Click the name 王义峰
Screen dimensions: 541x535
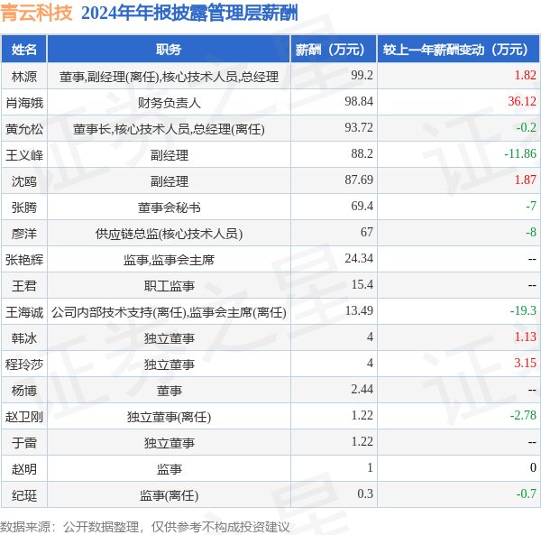point(24,155)
